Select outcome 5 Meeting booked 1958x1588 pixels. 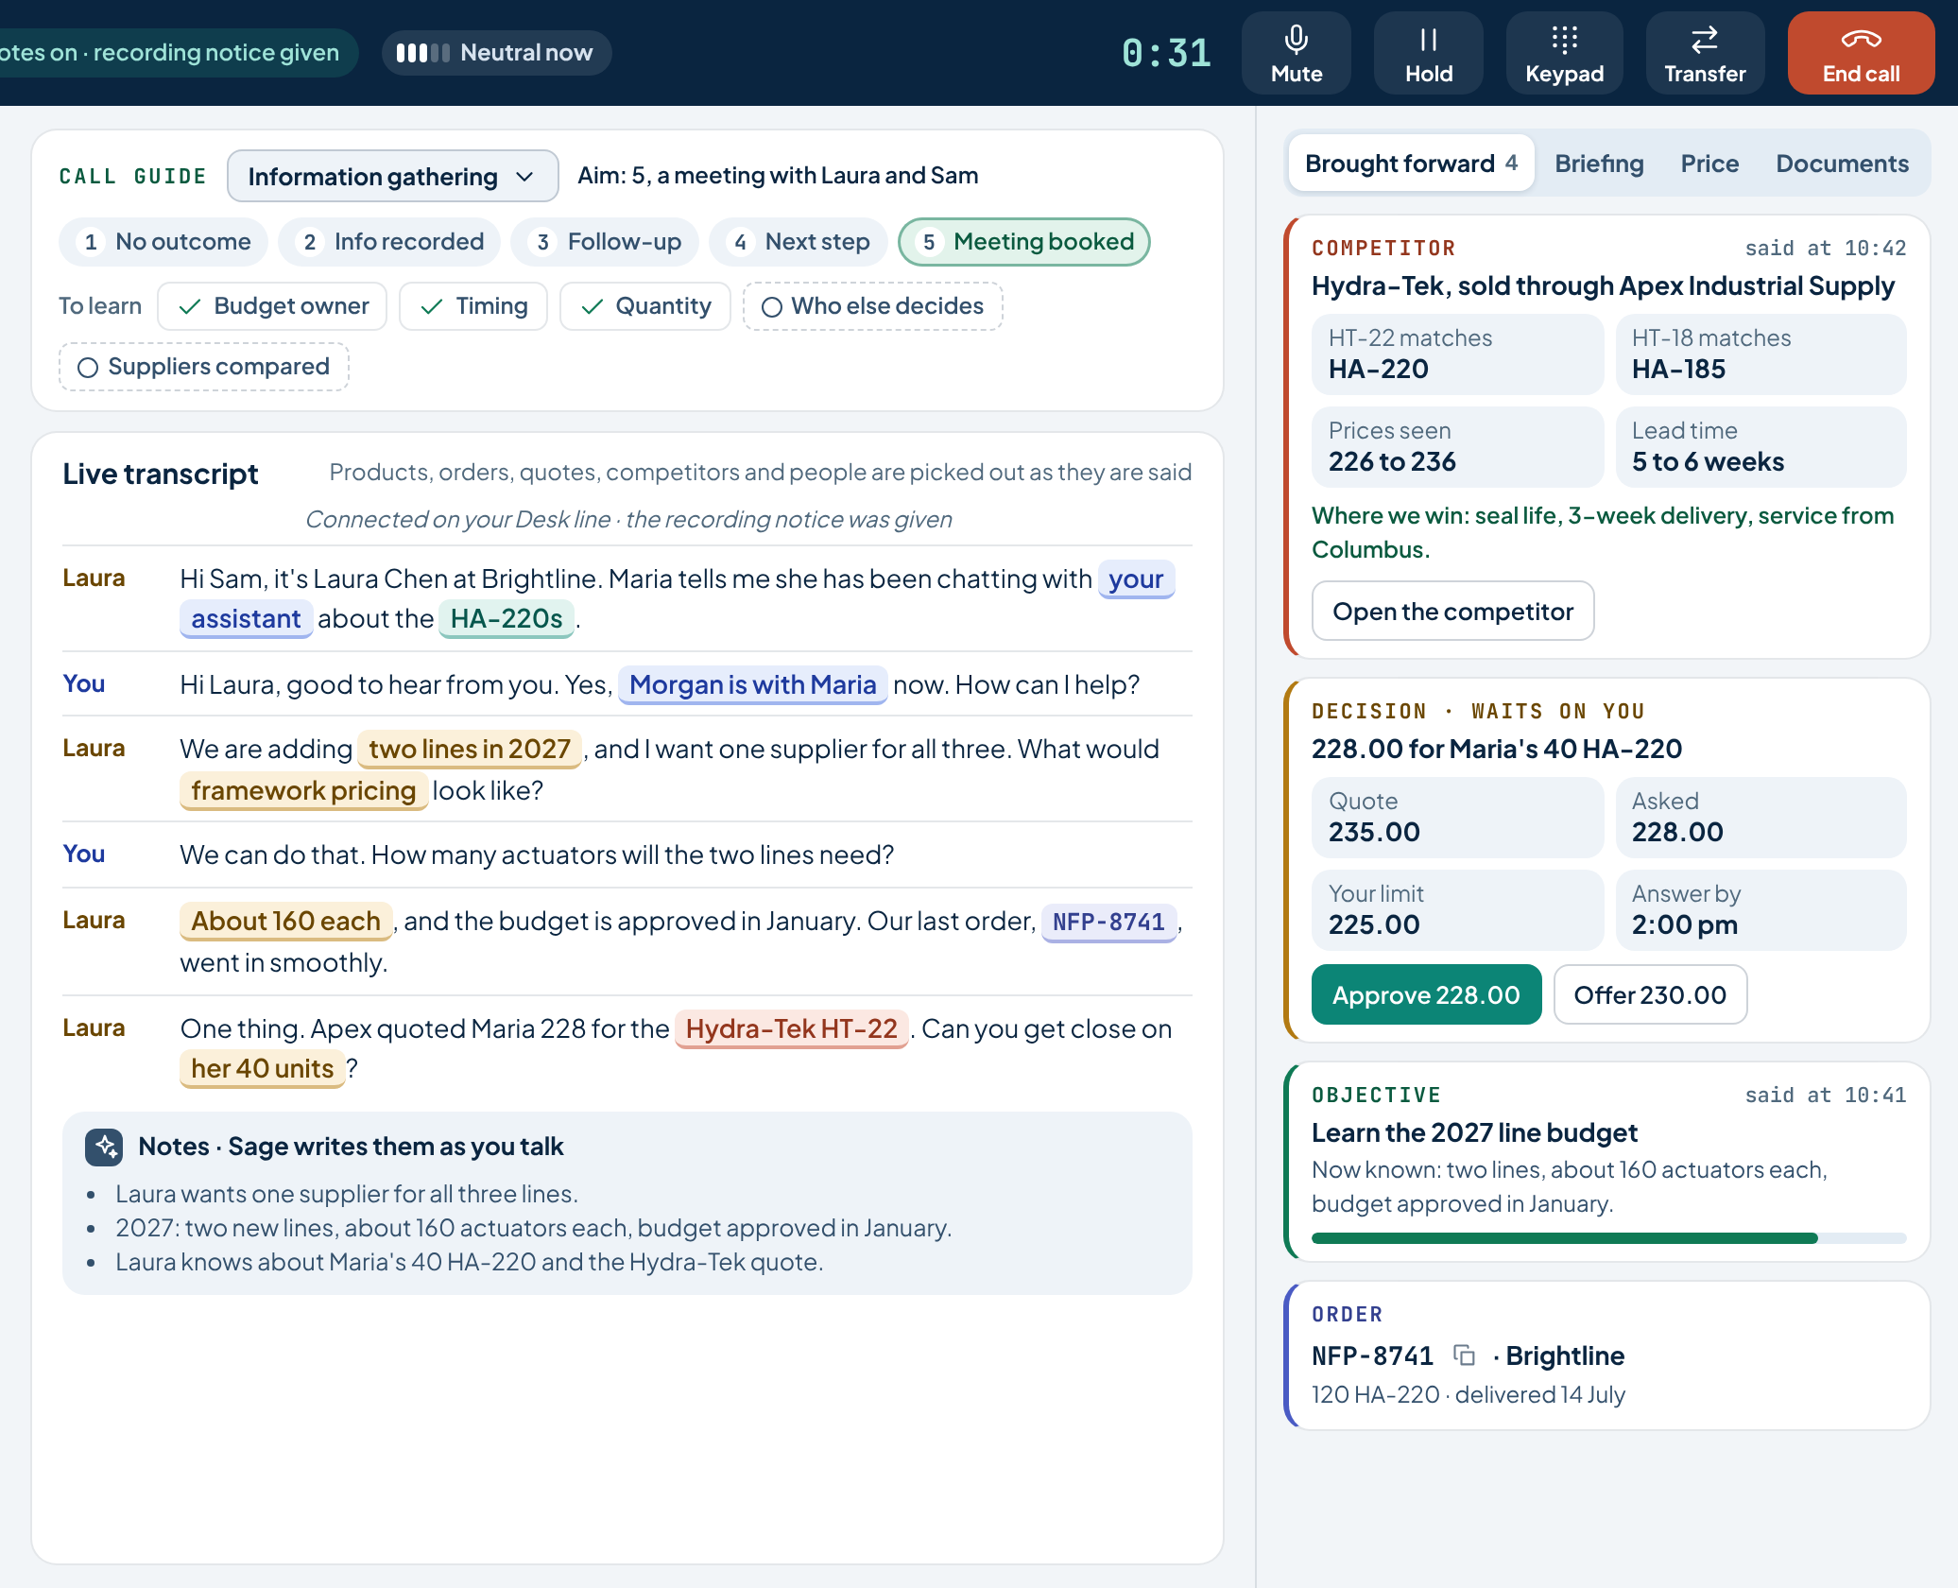pos(1023,242)
